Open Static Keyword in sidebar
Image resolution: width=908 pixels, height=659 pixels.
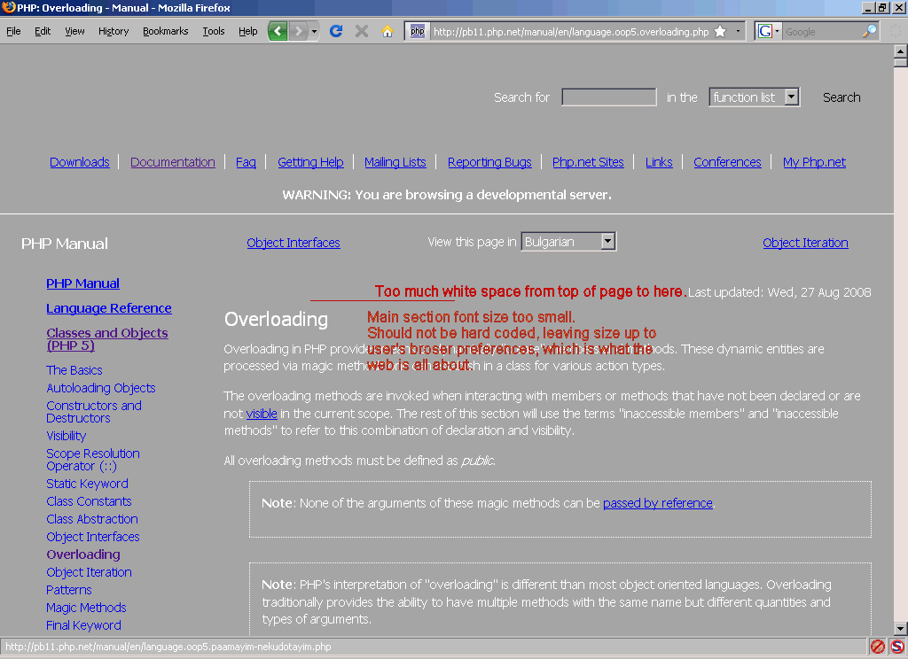88,484
